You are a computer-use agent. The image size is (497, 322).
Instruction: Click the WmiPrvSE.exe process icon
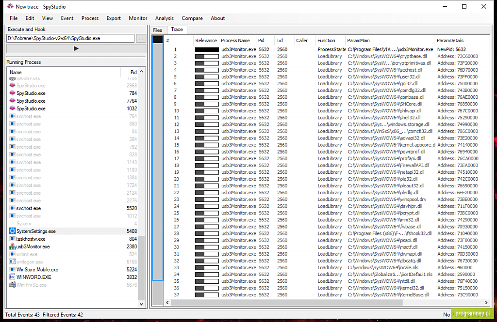(x=12, y=285)
